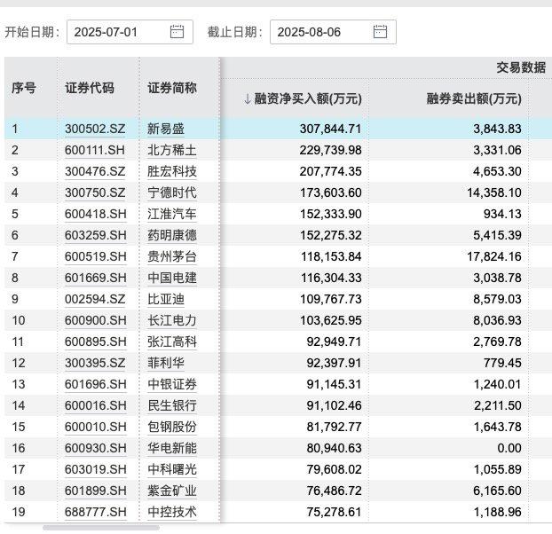
Task: Open the 中科曙光 stock name link
Action: point(172,469)
